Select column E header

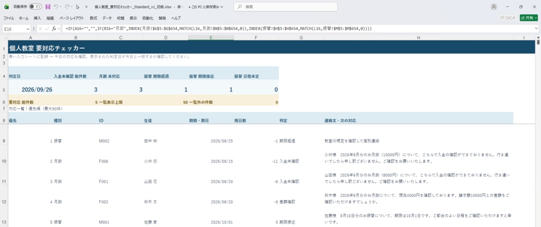click(211, 37)
